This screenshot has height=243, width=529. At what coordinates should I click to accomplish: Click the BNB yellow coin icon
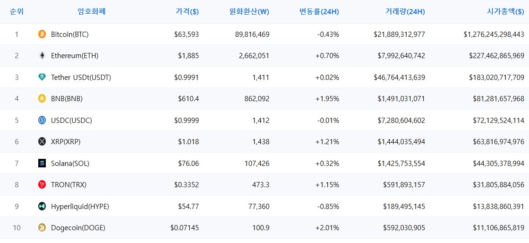click(x=42, y=98)
